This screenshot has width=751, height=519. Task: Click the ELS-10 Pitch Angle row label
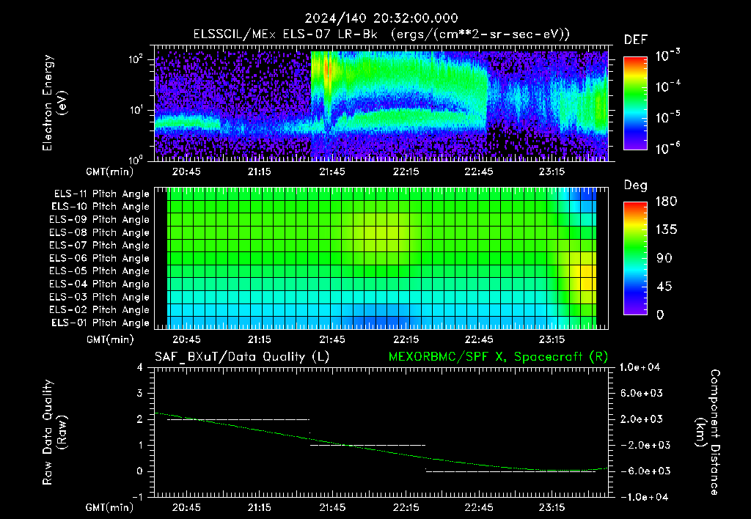pyautogui.click(x=100, y=207)
